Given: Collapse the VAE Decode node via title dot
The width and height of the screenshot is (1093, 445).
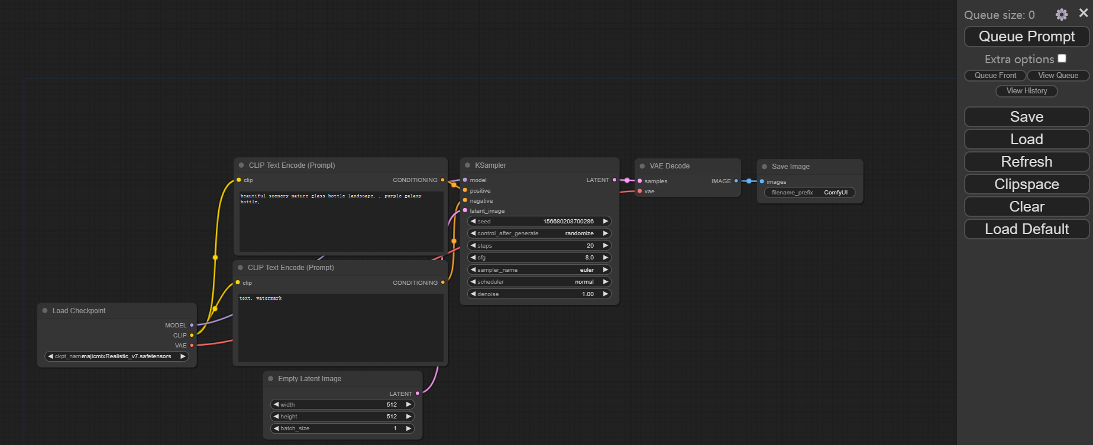Looking at the screenshot, I should (x=642, y=166).
